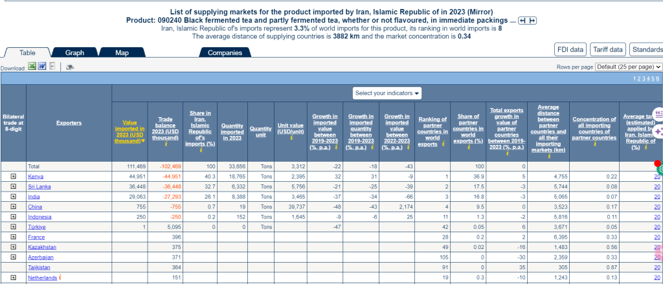The image size is (663, 284).
Task: Open info icon for Growth in imported quantity
Action: pyautogui.click(x=372, y=147)
